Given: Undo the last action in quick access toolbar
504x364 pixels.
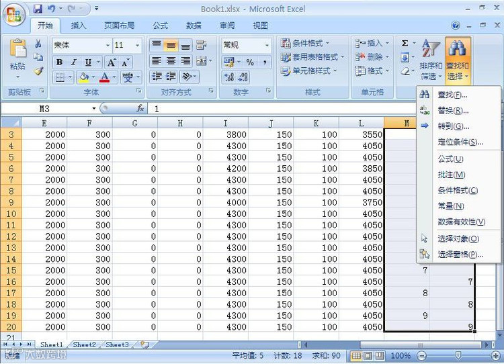Looking at the screenshot, I should coord(51,9).
